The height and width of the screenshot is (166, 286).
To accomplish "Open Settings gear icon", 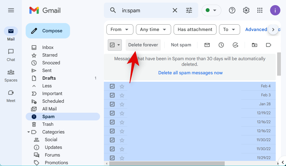I will coord(246,10).
